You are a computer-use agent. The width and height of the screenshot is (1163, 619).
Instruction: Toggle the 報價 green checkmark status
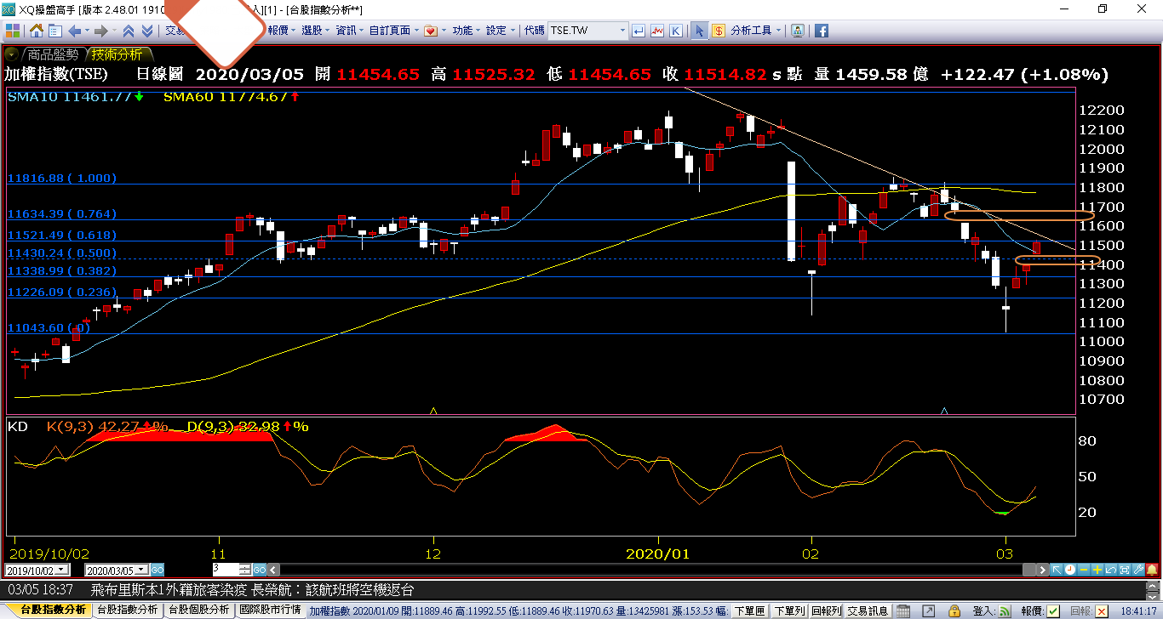(1054, 610)
